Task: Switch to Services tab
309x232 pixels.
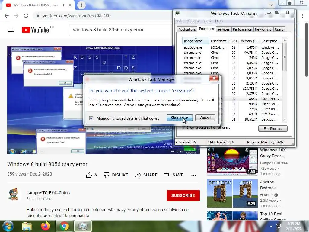Action: [223, 29]
